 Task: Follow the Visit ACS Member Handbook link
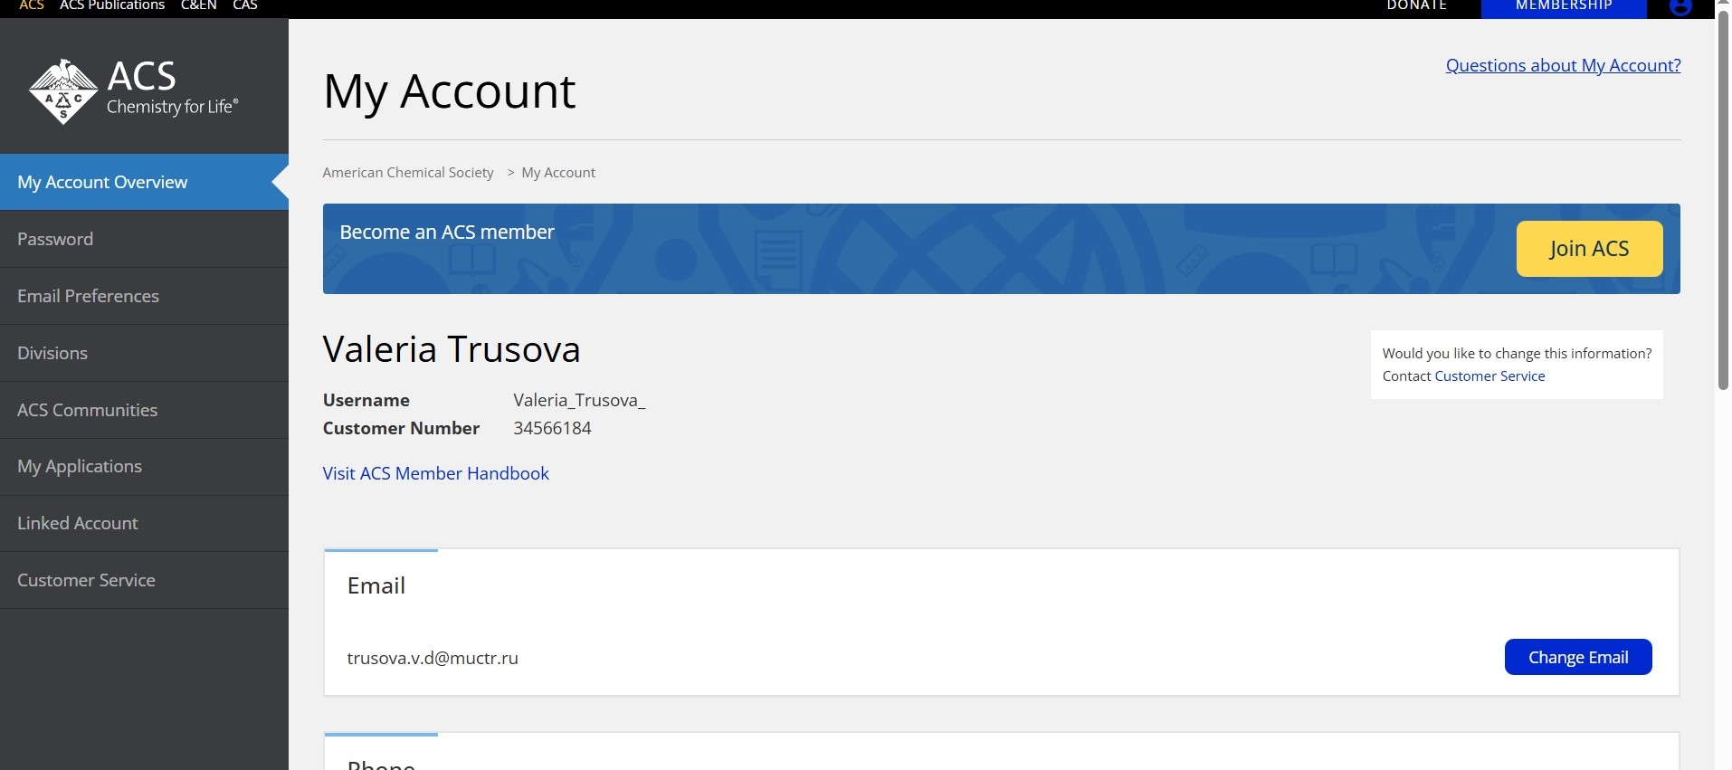tap(435, 473)
